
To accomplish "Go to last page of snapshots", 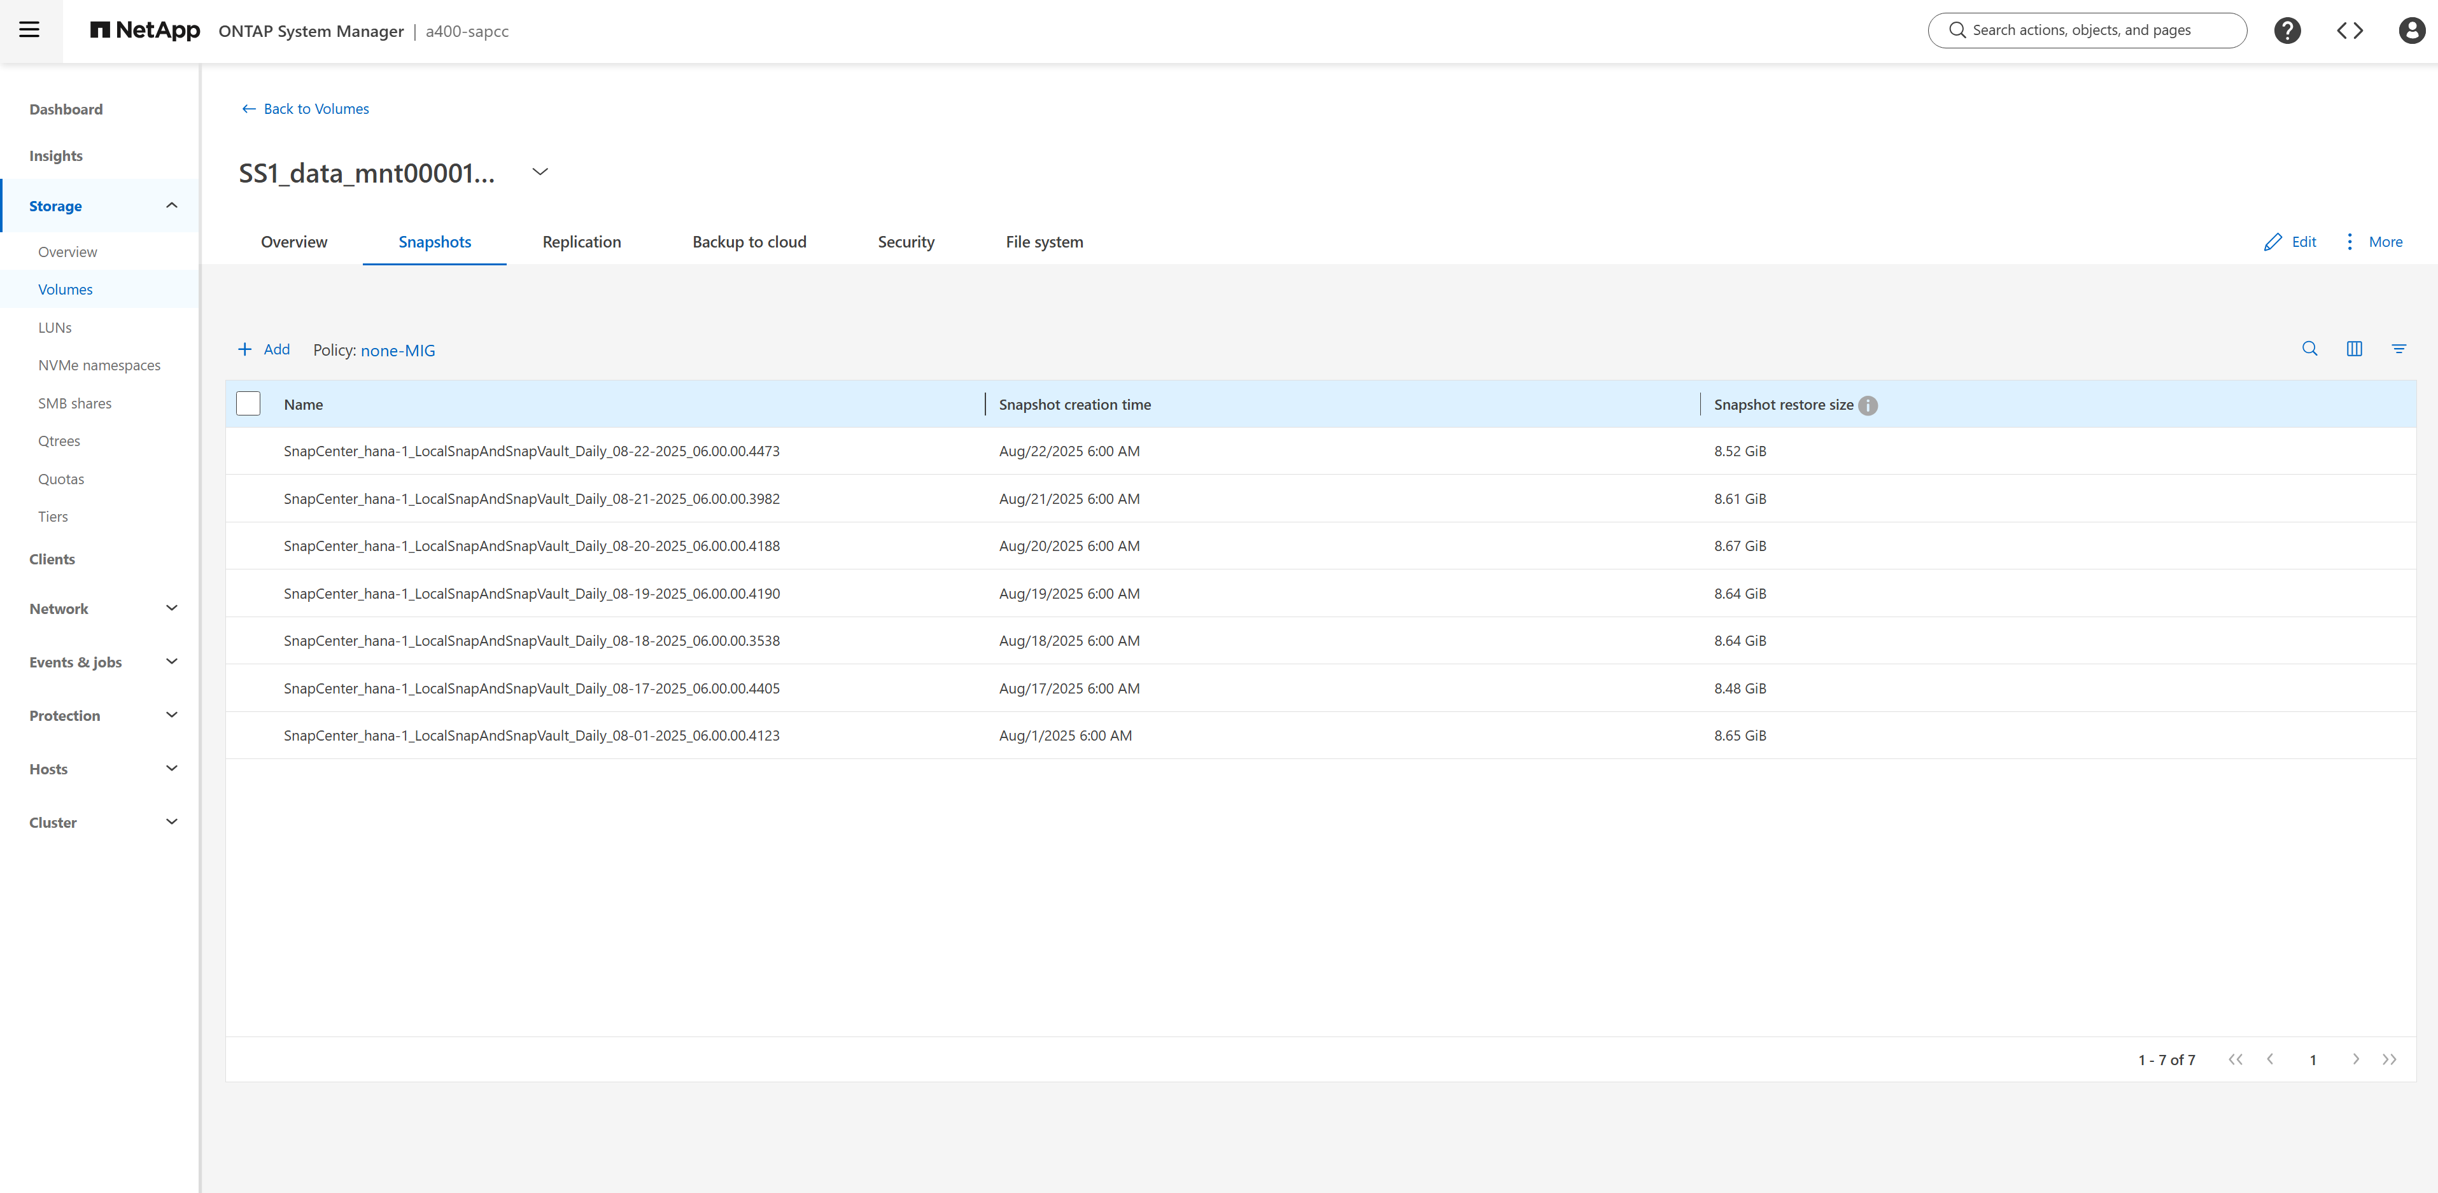I will 2389,1059.
